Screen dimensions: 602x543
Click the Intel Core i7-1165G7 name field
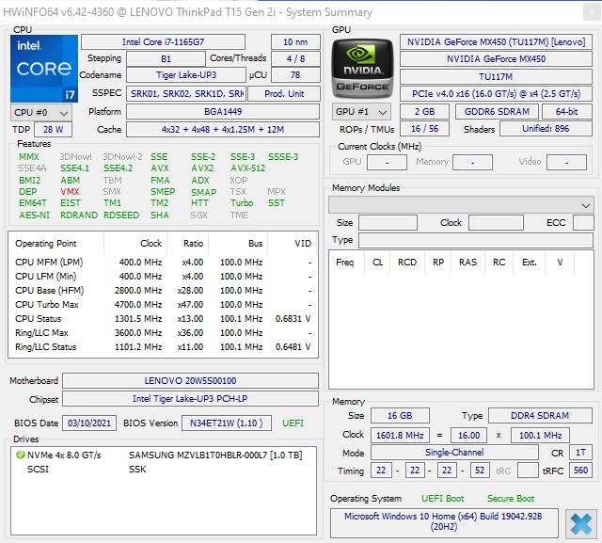[163, 41]
